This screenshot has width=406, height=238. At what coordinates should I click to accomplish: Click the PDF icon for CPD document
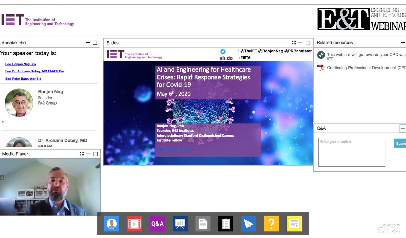[x=321, y=68]
